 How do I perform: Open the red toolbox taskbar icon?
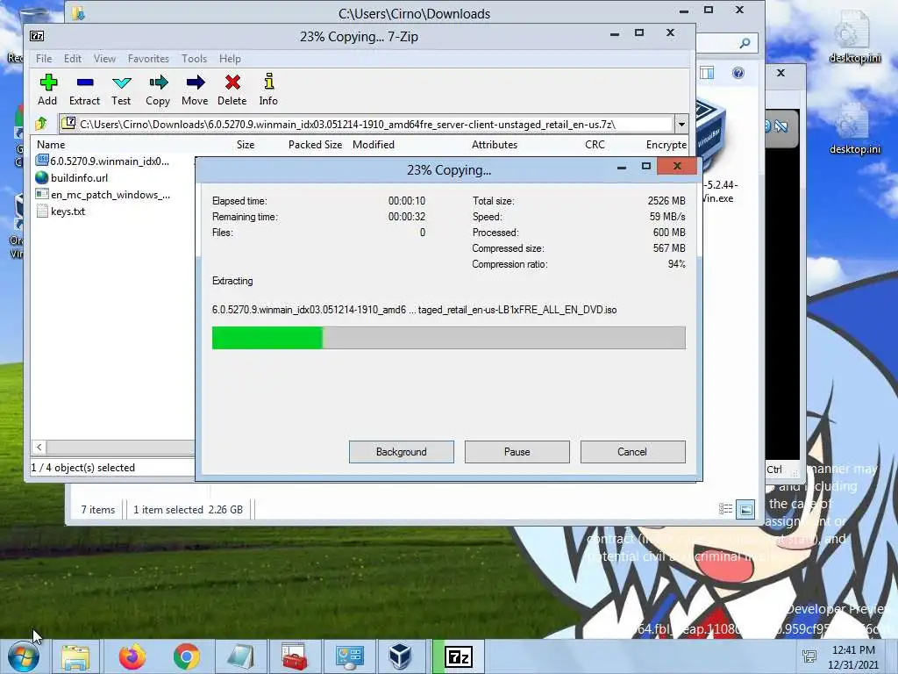295,656
